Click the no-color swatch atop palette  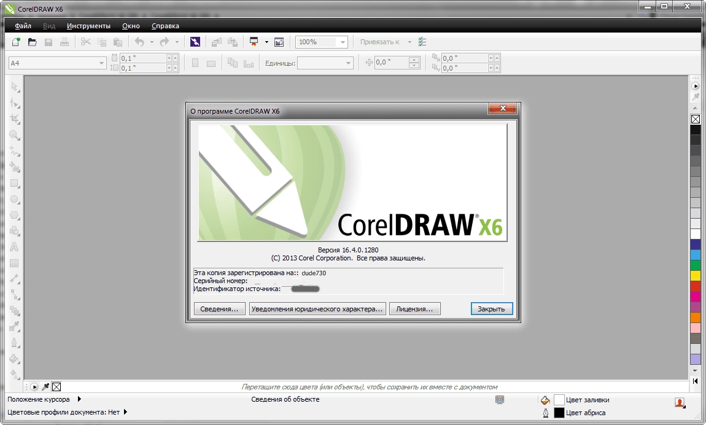[696, 119]
